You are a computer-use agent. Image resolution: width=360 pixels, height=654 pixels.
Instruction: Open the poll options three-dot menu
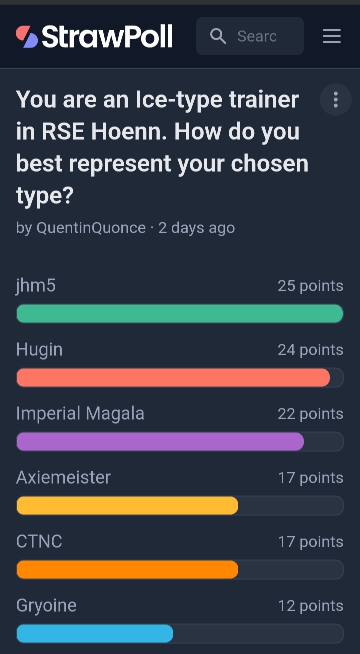[335, 100]
